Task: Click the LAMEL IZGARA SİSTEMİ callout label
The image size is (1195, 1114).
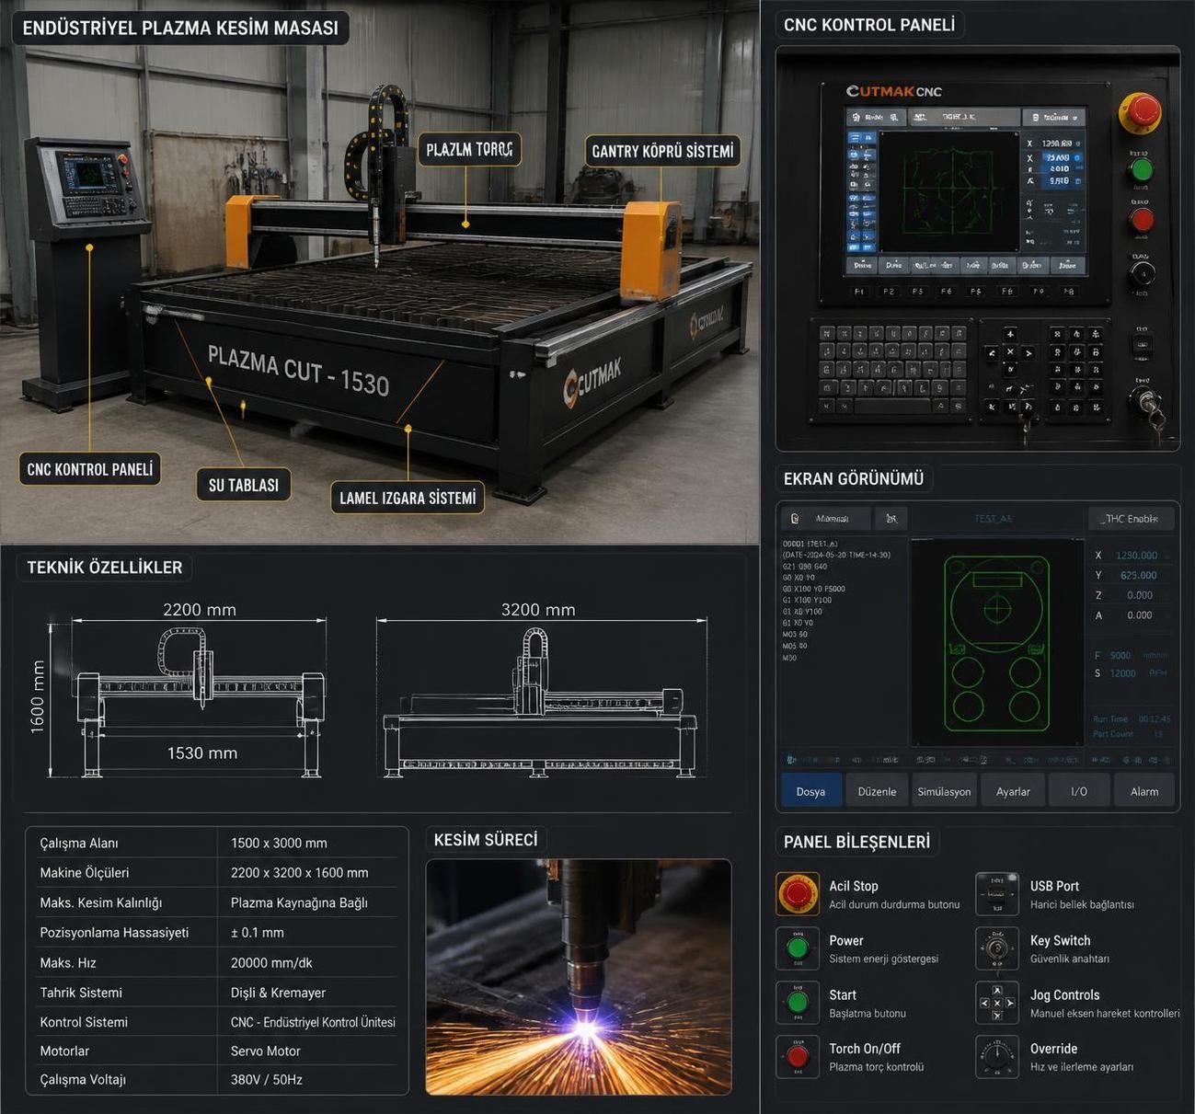Action: pyautogui.click(x=408, y=498)
